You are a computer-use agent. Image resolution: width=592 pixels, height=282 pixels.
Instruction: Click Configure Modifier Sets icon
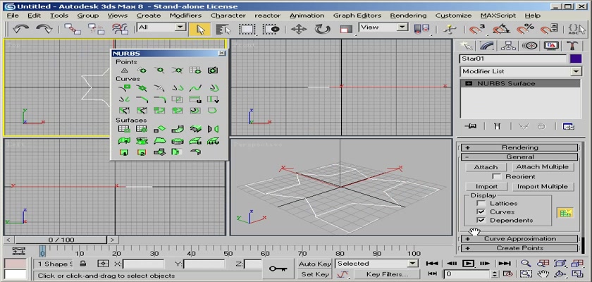pyautogui.click(x=569, y=126)
